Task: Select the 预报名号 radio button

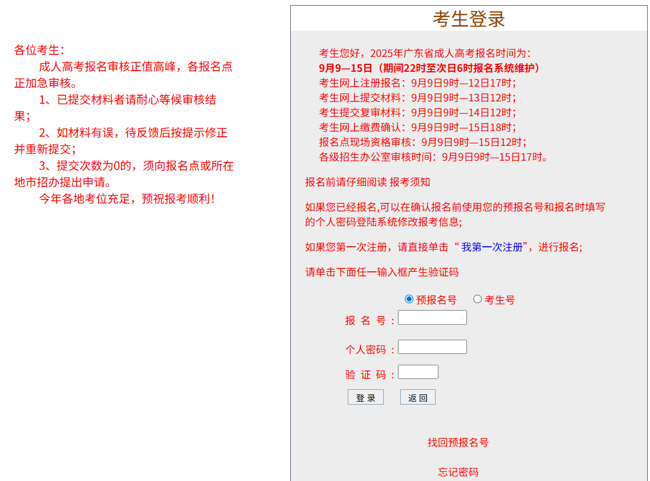Action: click(408, 299)
